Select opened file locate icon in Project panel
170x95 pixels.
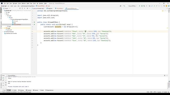[20, 8]
